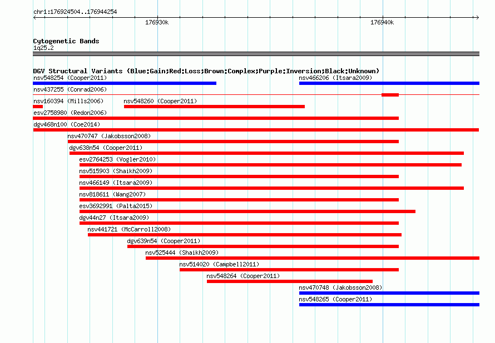Click the red loss bar under nsv548260
Viewport: 495px width, 343px height.
click(214, 107)
